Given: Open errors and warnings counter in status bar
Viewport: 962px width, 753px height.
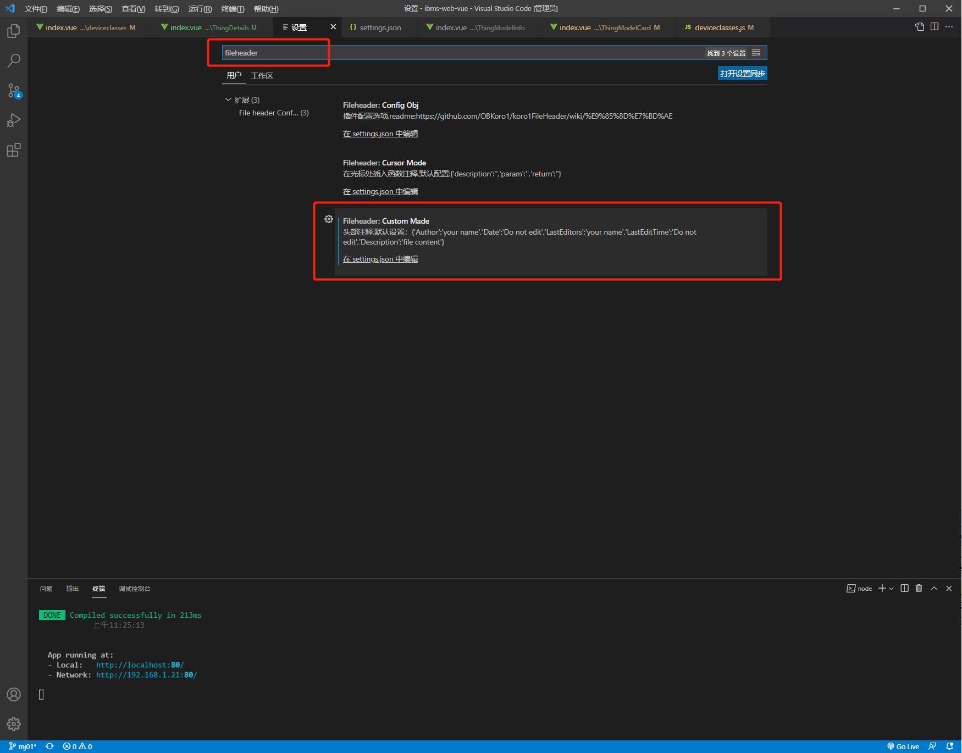Looking at the screenshot, I should pos(78,746).
